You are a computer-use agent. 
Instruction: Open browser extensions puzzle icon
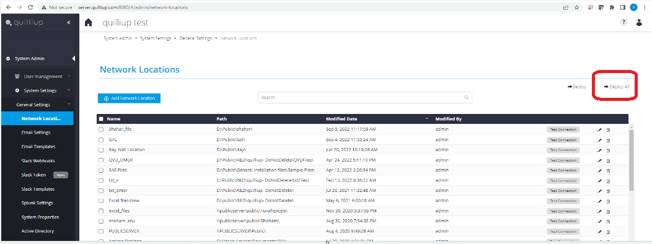point(612,7)
